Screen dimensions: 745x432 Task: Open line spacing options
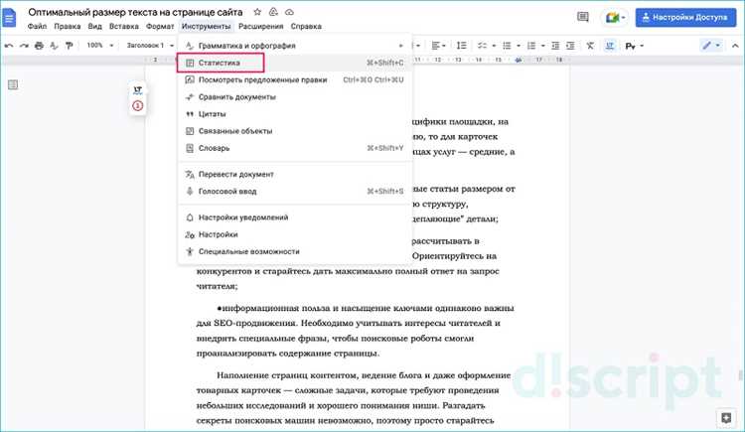461,46
